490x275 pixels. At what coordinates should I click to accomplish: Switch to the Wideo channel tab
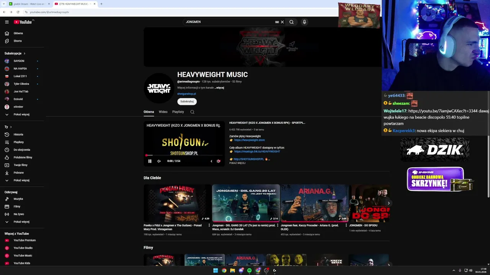click(163, 112)
